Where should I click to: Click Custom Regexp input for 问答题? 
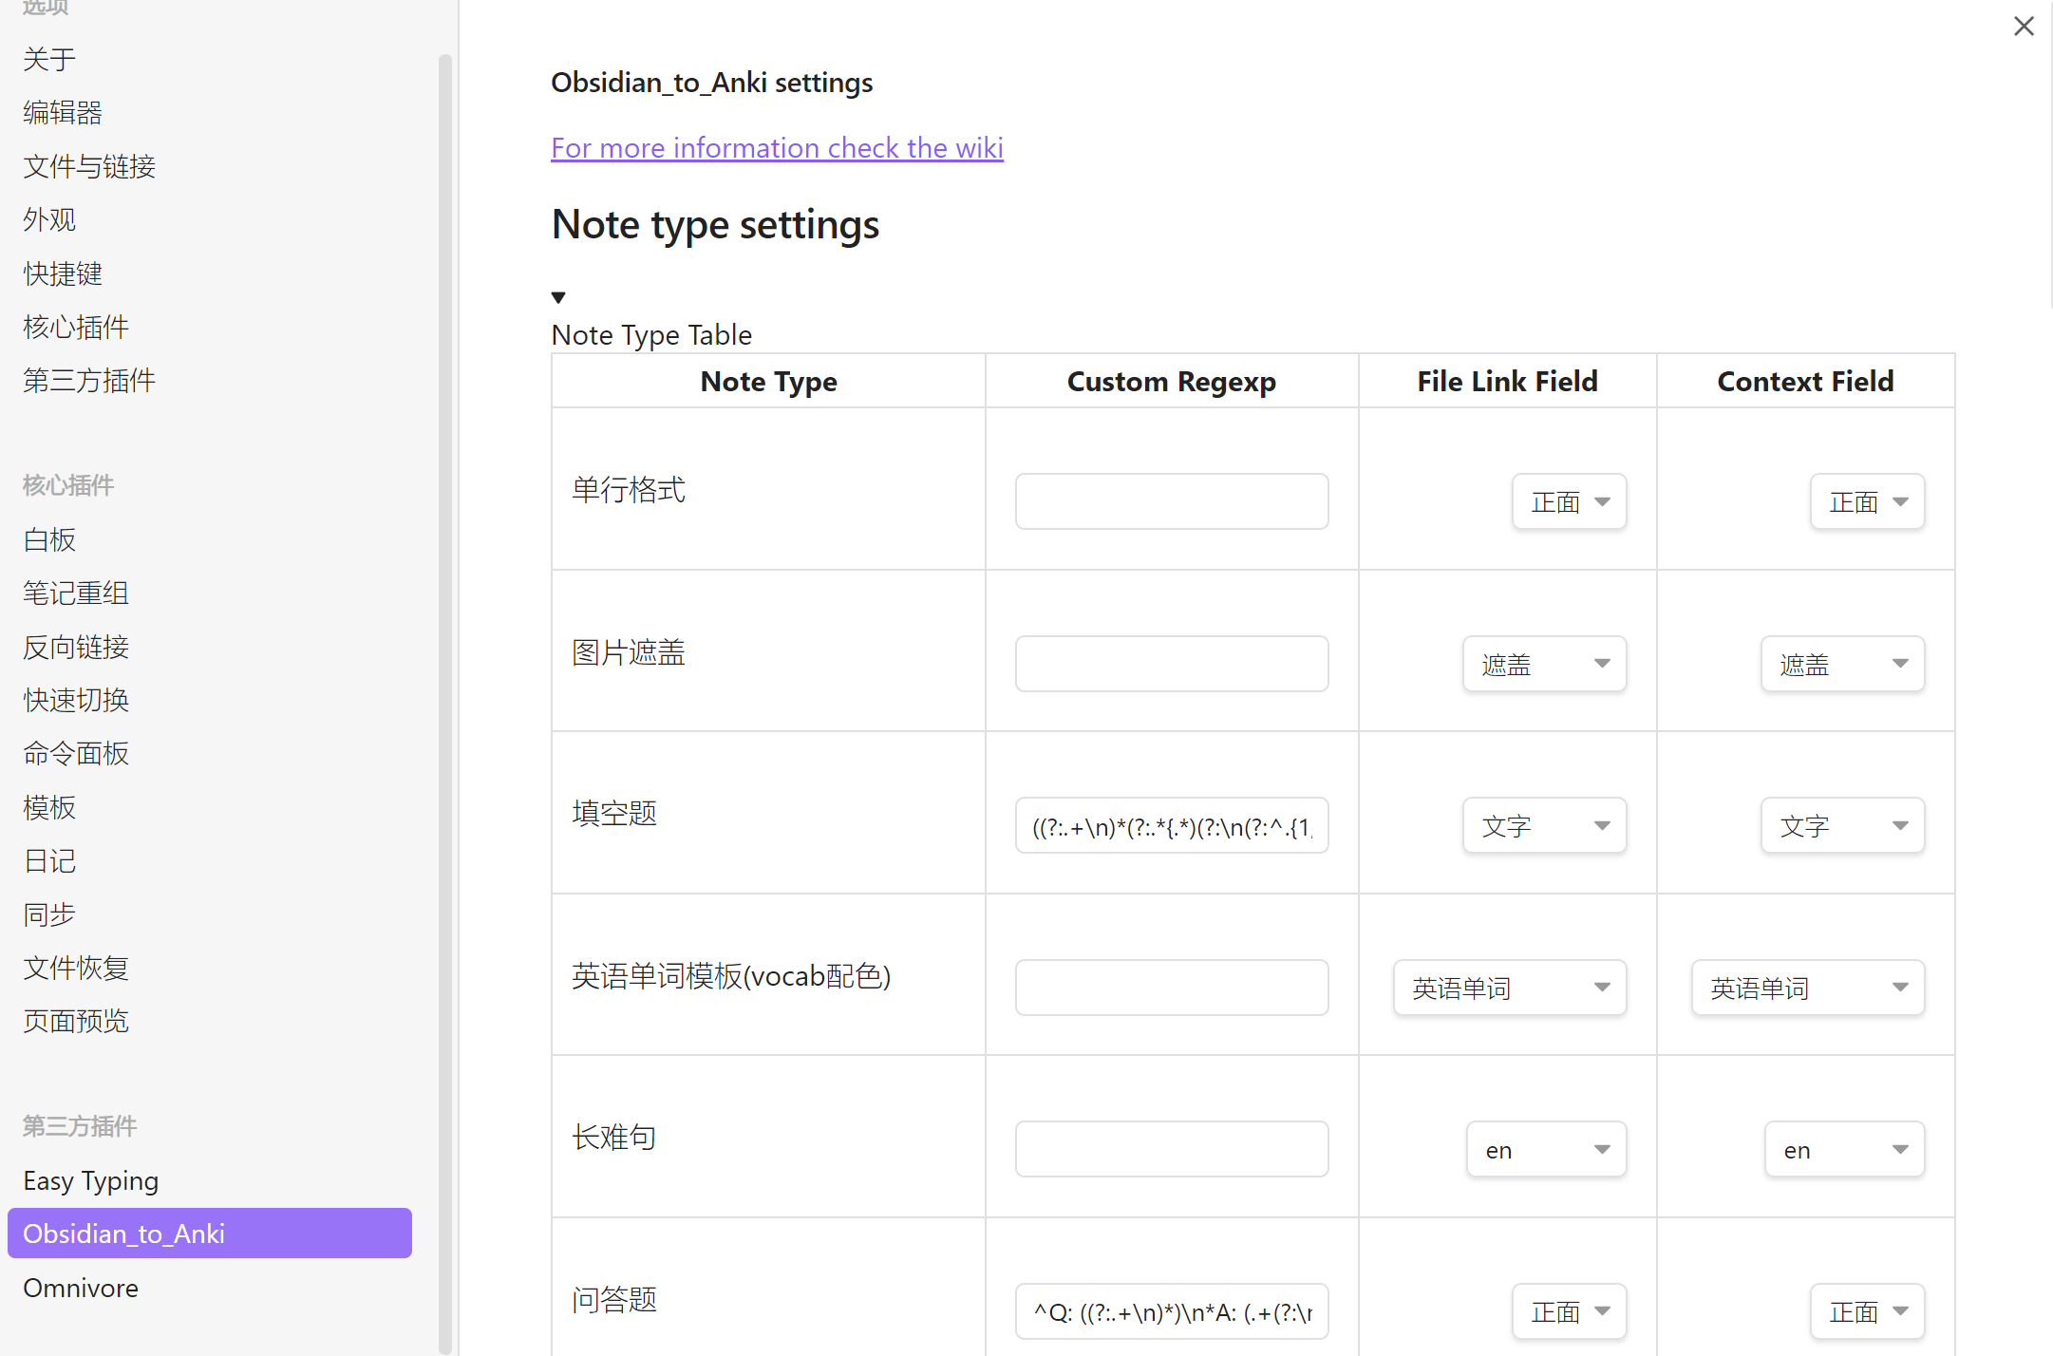[1171, 1311]
